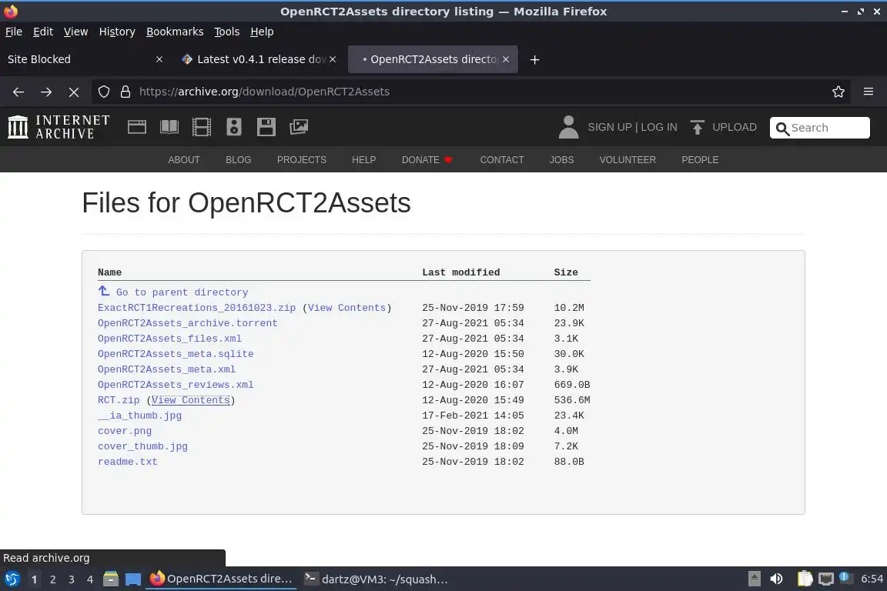Click the search magnifier icon

(782, 129)
